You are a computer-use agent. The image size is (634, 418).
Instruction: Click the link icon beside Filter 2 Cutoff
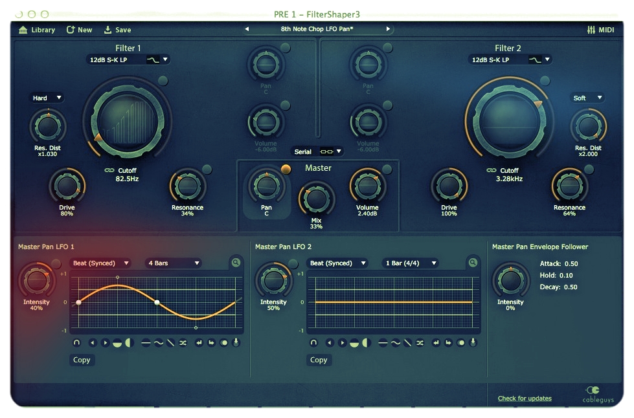pos(492,170)
